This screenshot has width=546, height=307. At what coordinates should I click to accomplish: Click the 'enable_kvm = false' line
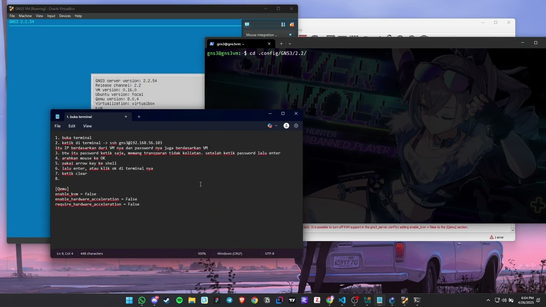coord(76,194)
